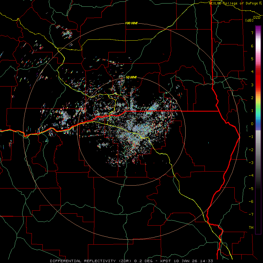Click the "-7" tick on the color scale
This screenshot has width=263, height=263.
[x=251, y=214]
